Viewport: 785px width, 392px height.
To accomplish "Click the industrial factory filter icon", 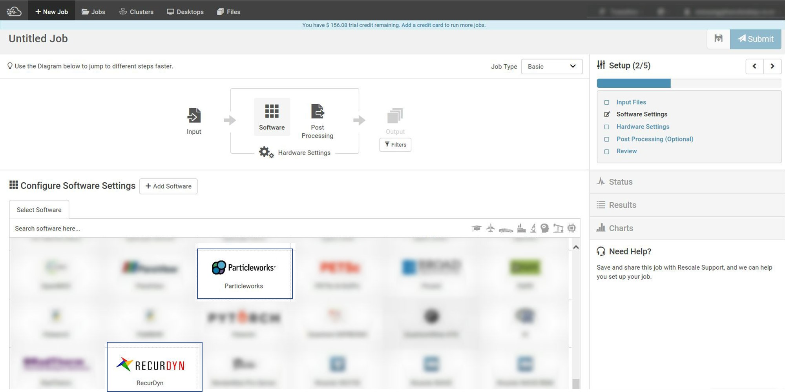I will coord(521,228).
